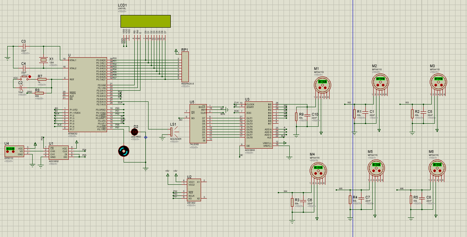Click the VCC label beside the reset button
This screenshot has height=237, width=467.
click(x=15, y=78)
